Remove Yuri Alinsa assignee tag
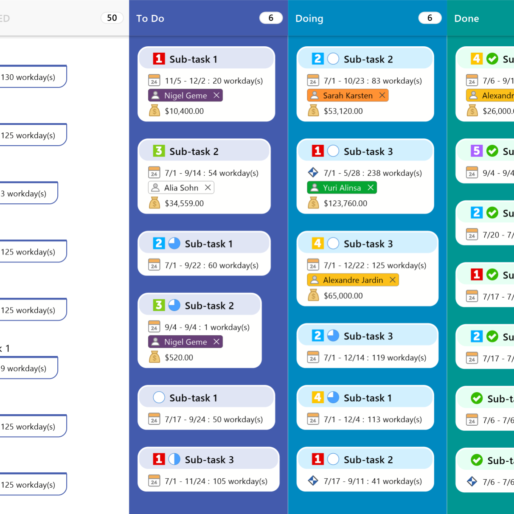The image size is (514, 514). click(371, 188)
